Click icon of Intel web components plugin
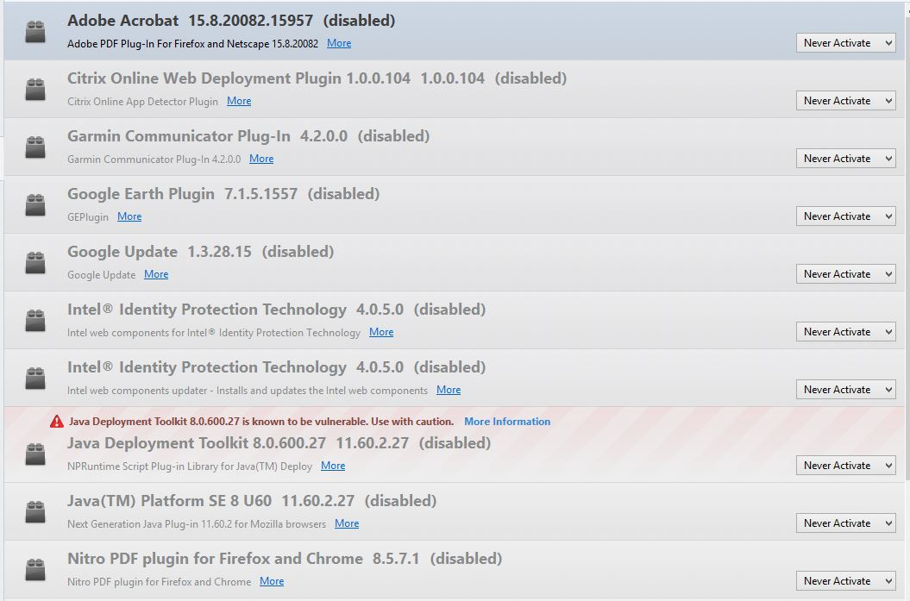 pos(35,320)
